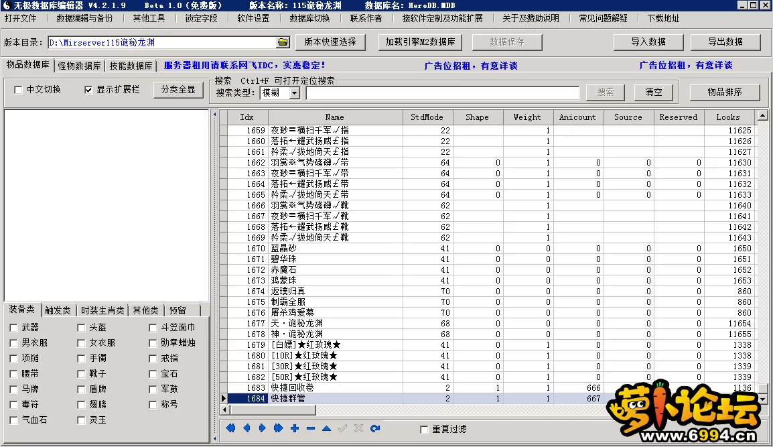
Task: Click search text input field
Action: click(443, 92)
